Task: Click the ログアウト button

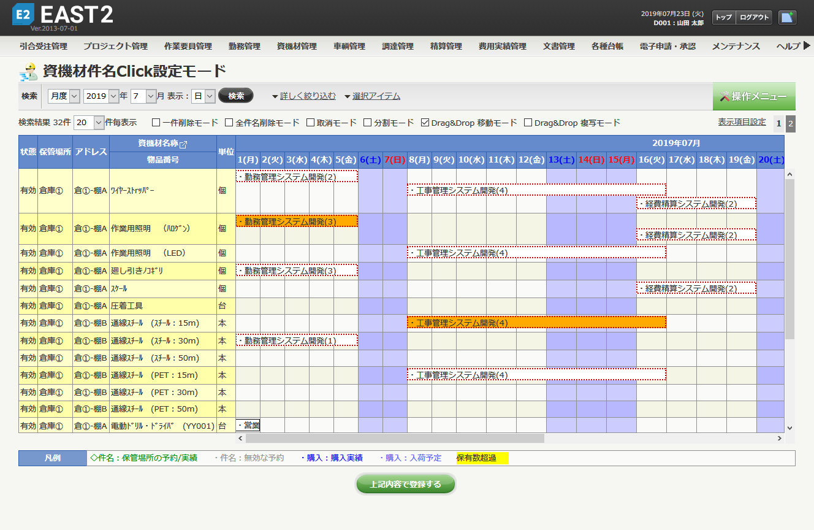Action: 755,18
